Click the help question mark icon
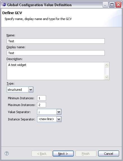Viewport: 123px width, 161px height. pyautogui.click(x=7, y=153)
